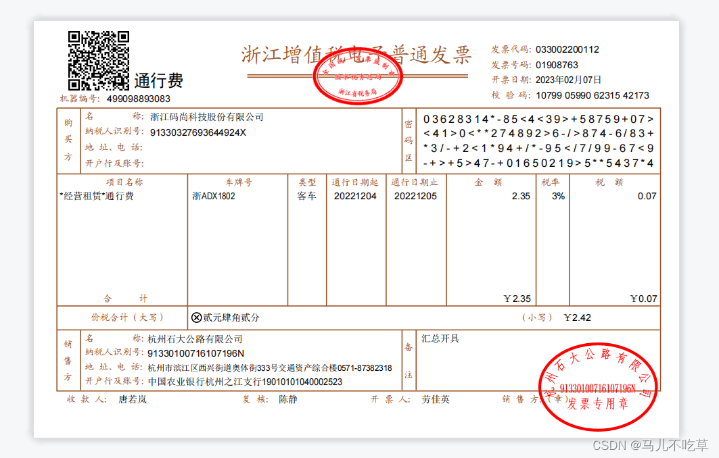Image resolution: width=719 pixels, height=458 pixels.
Task: Select plate number 浙ADX1802
Action: click(214, 197)
